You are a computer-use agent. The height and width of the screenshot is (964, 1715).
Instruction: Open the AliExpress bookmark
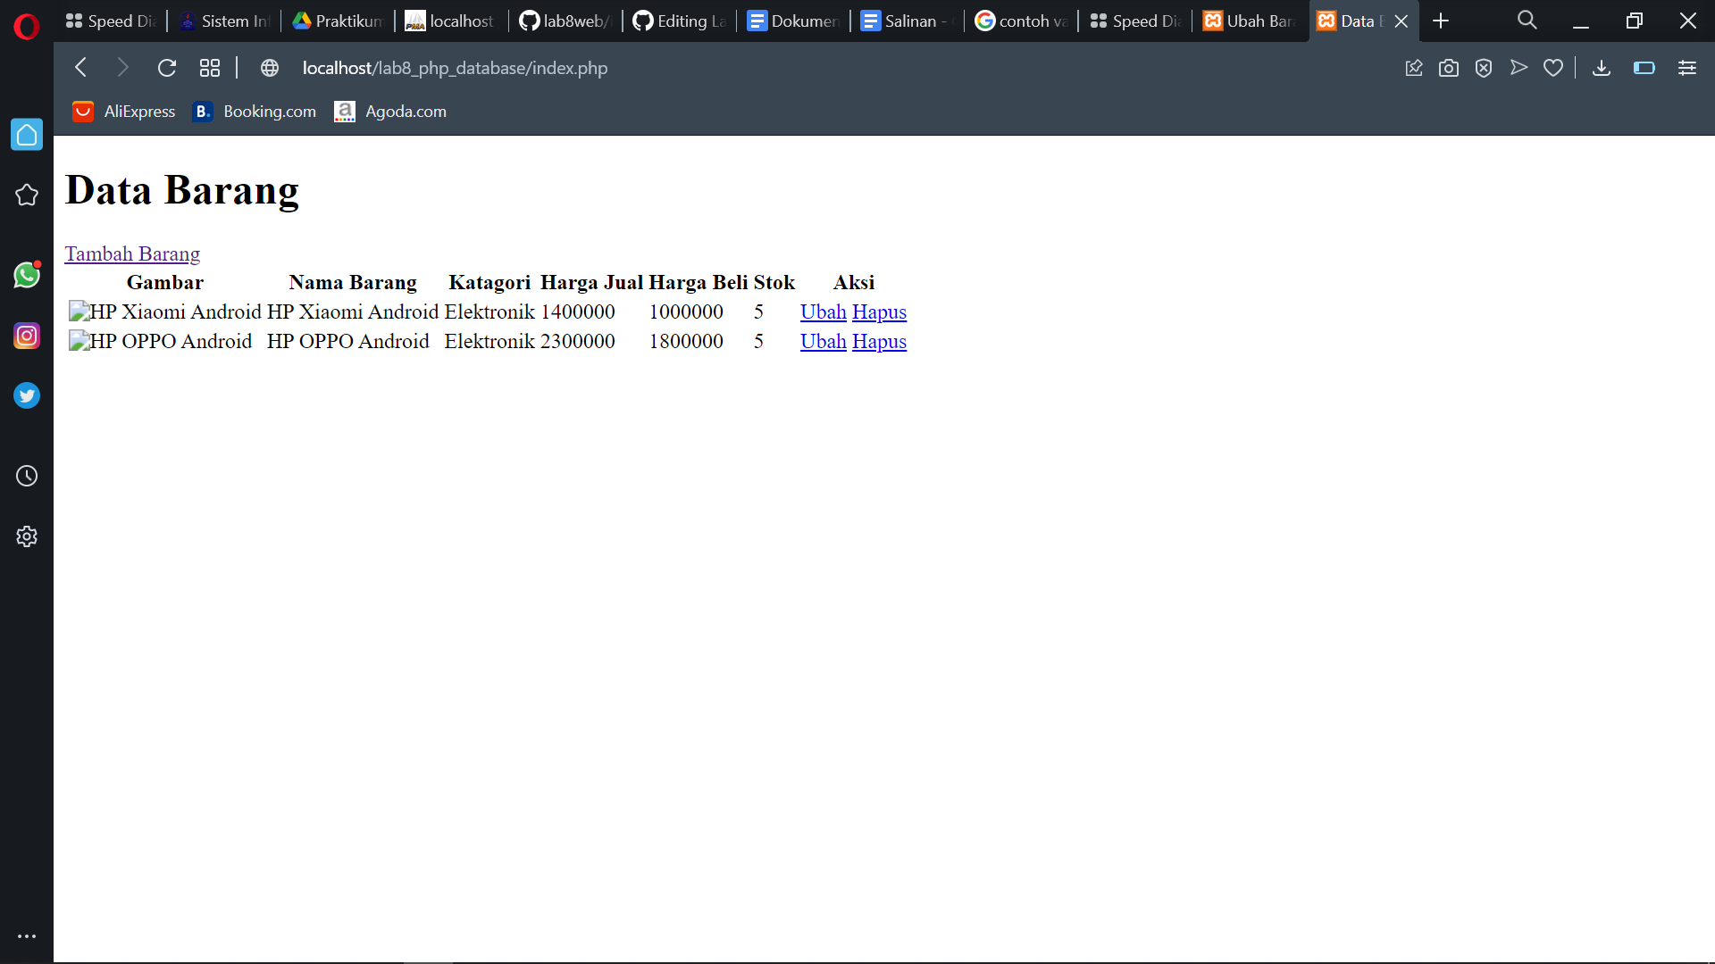[125, 112]
